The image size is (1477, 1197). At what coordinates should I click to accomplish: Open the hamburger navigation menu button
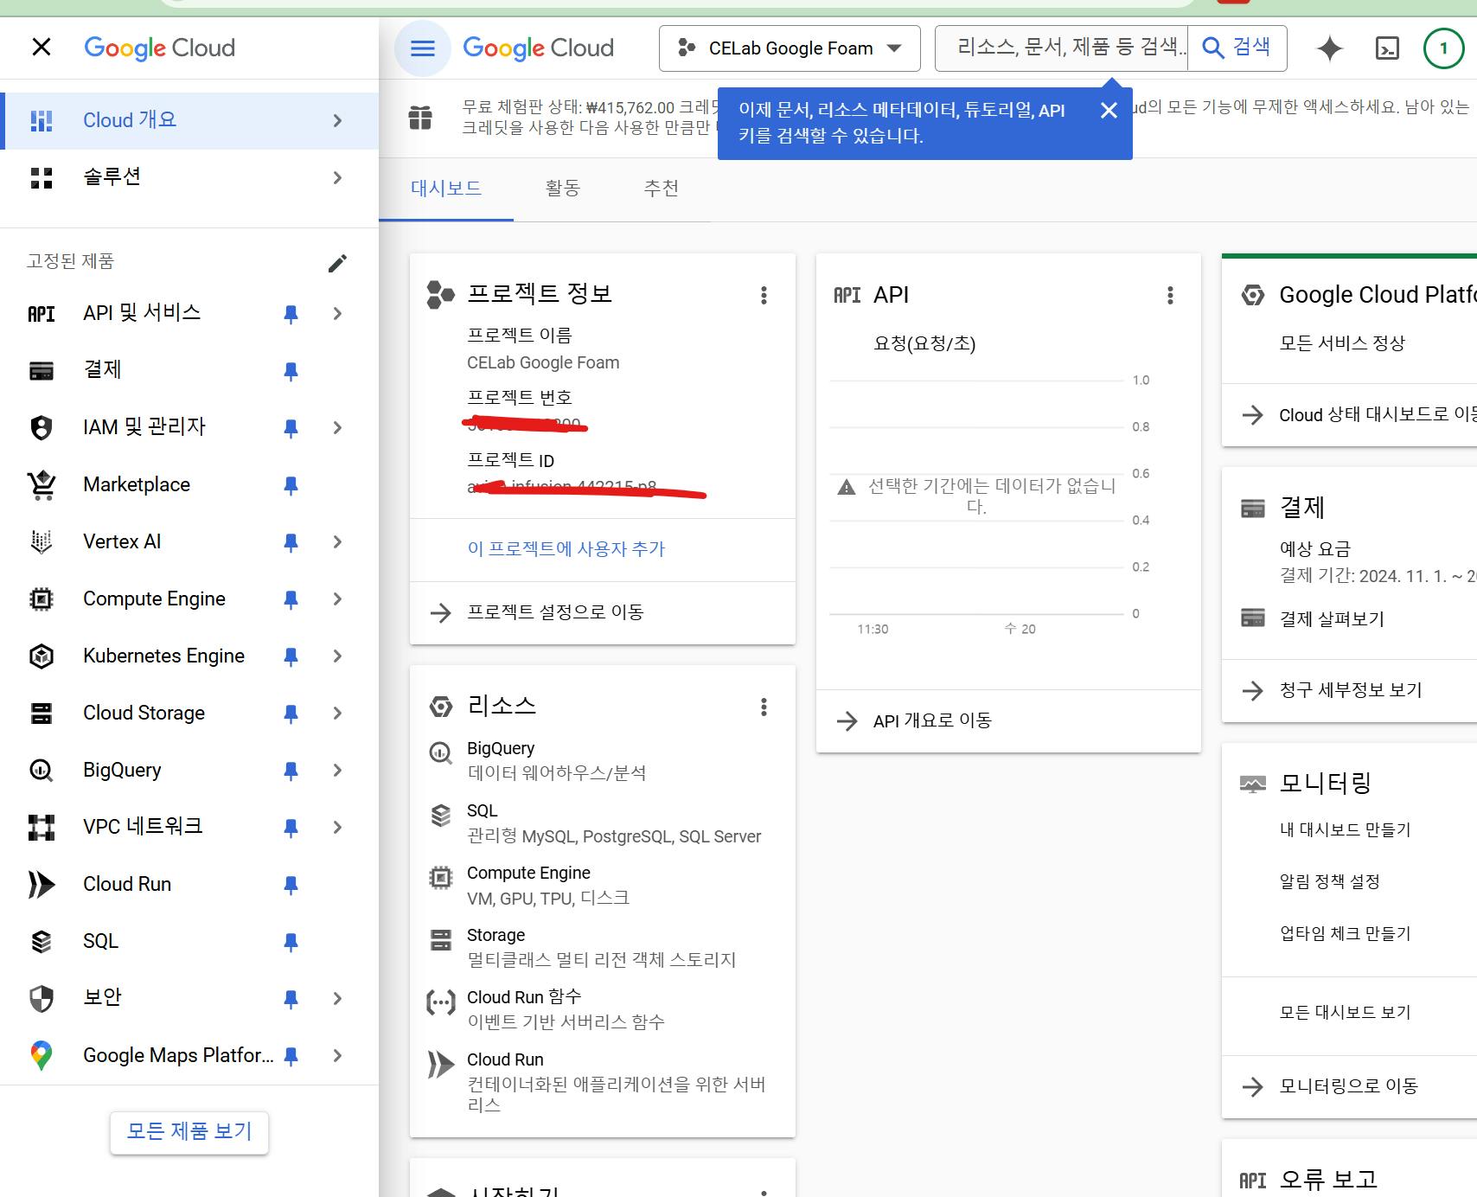pos(422,48)
